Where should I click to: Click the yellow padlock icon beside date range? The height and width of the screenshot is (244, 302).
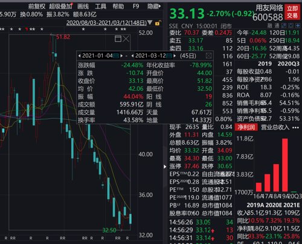[158, 23]
